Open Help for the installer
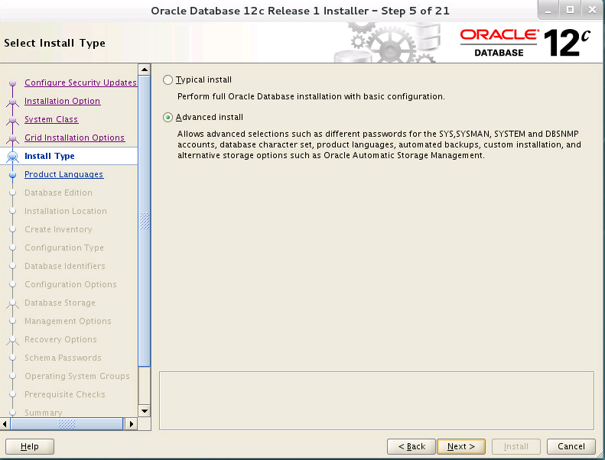 point(30,446)
